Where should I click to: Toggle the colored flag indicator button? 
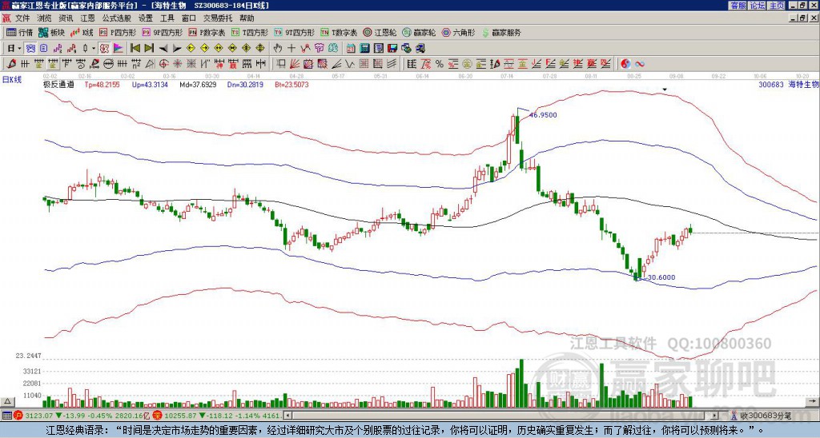119,48
